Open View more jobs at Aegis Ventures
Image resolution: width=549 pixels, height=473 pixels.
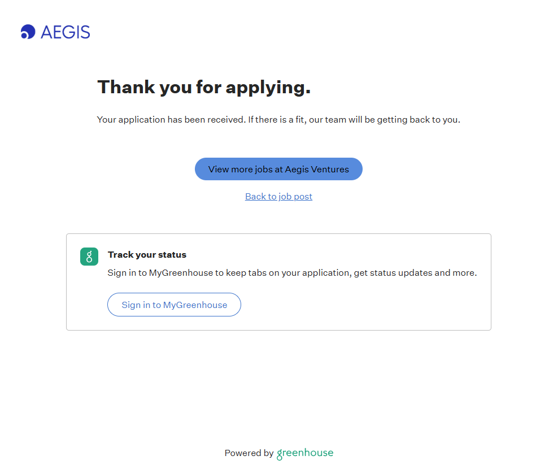click(x=278, y=169)
